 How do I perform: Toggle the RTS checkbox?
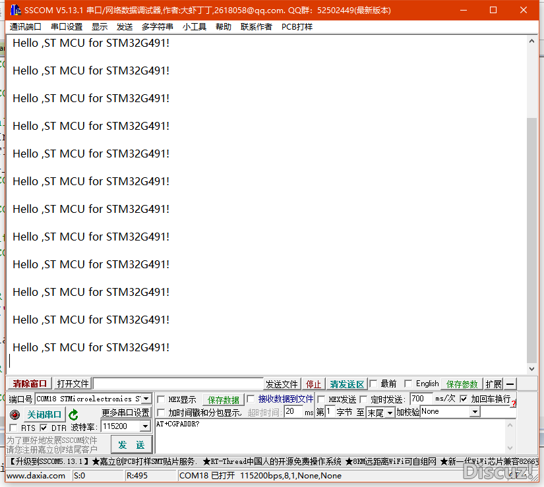(x=13, y=428)
